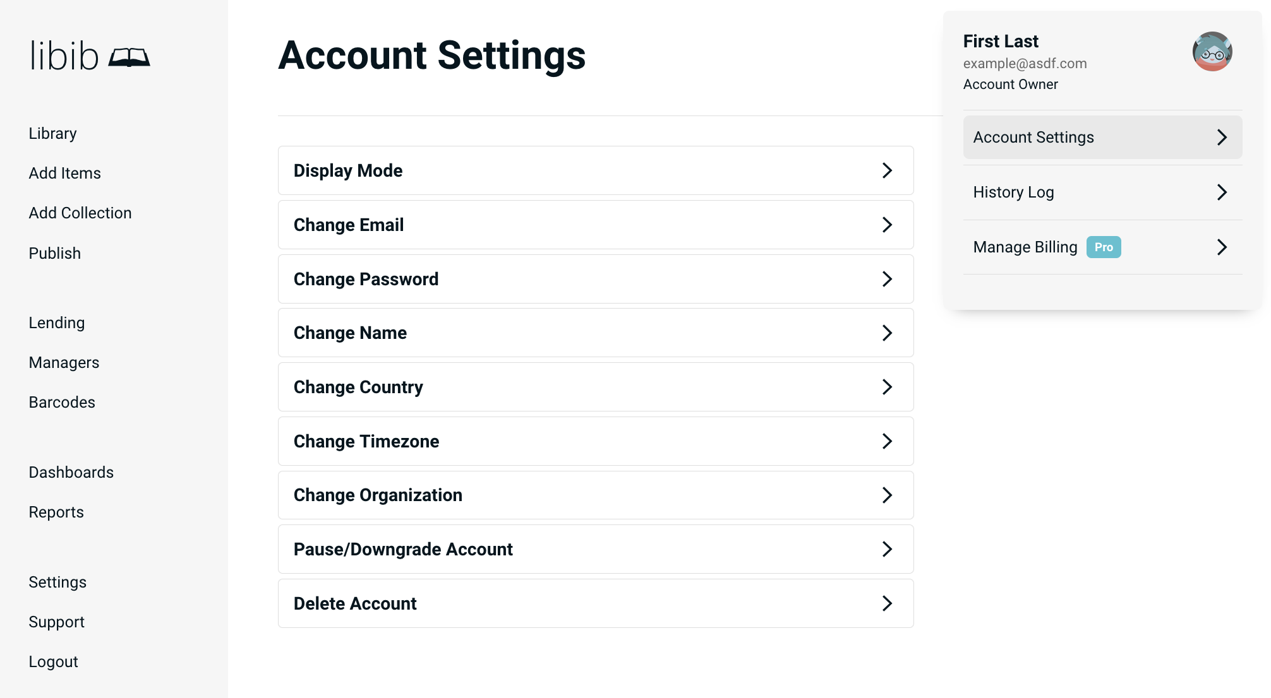The image size is (1271, 698).
Task: Click the arrow icon next to History Log
Action: [1222, 192]
